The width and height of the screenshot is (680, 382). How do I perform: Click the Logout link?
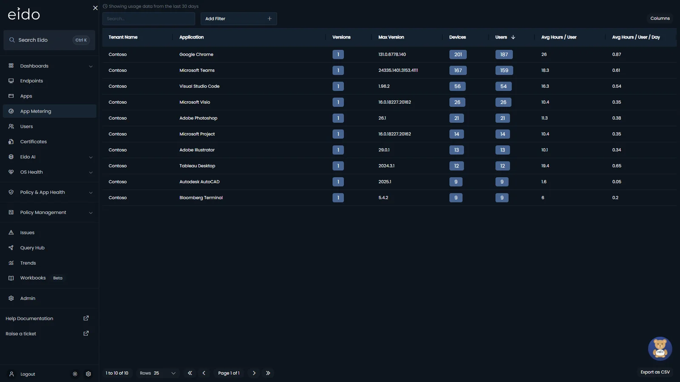coord(28,374)
